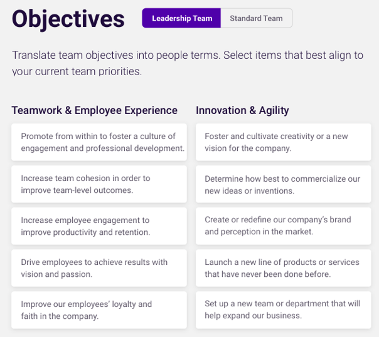379x337 pixels.
Task: Pick the 'Drive employees to achieve results' card
Action: click(x=99, y=268)
